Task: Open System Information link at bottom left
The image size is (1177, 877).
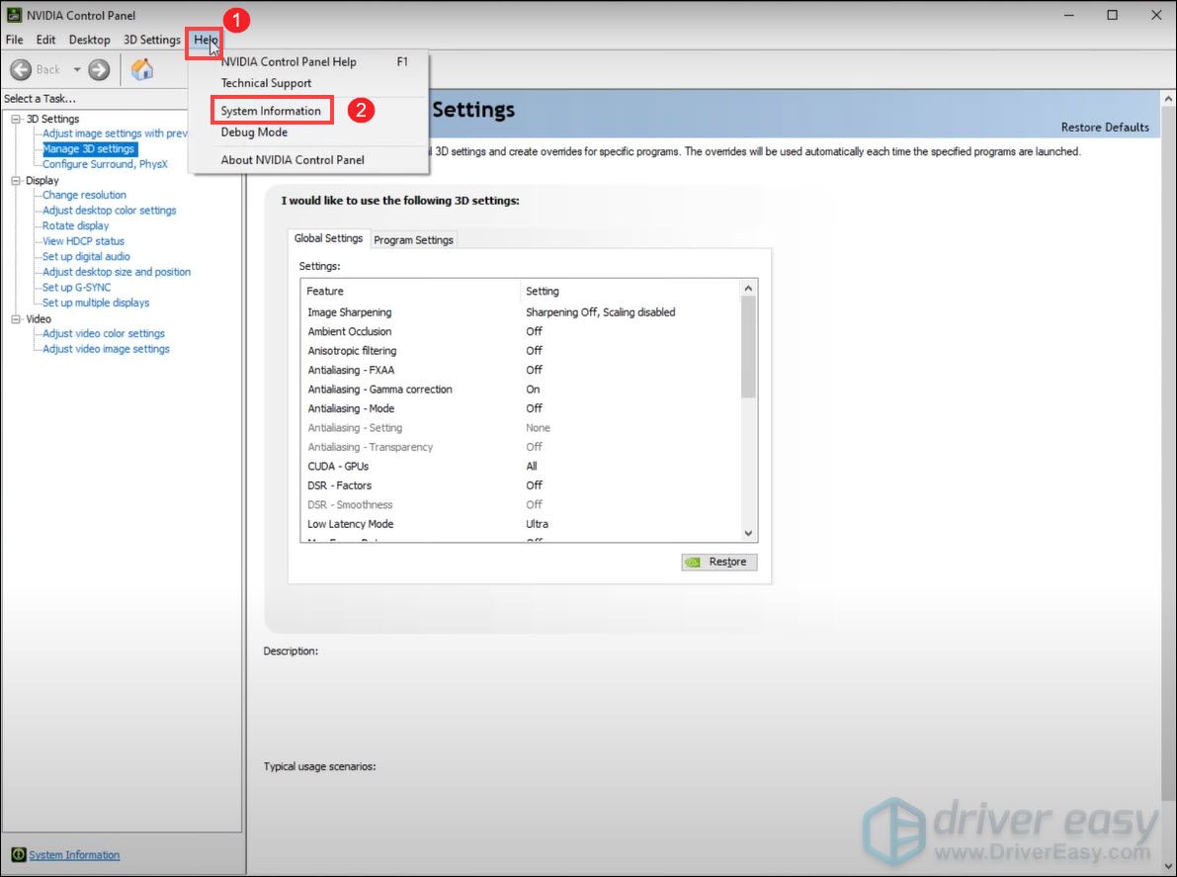Action: point(74,854)
